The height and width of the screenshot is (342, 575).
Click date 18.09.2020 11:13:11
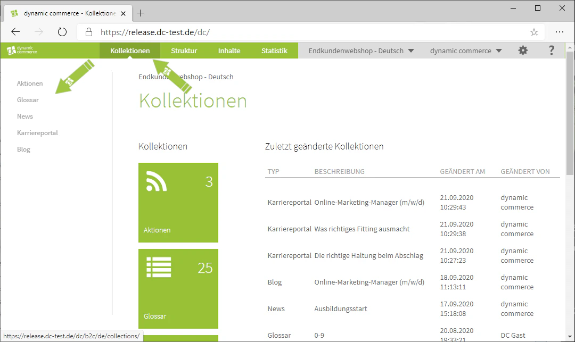tap(457, 282)
